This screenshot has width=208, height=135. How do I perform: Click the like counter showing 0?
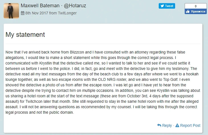tap(195, 6)
